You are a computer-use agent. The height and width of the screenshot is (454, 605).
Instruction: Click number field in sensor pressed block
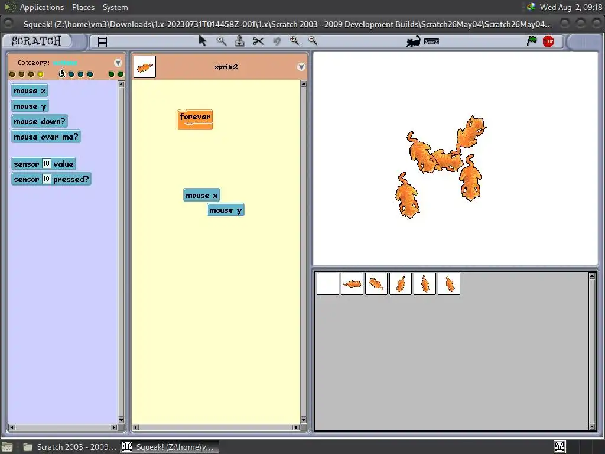pos(46,179)
